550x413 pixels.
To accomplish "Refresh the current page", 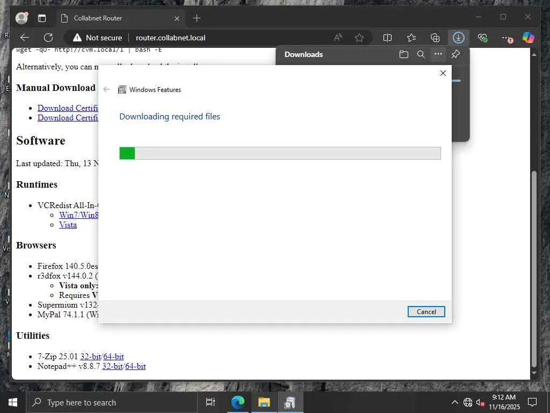I will pos(48,38).
